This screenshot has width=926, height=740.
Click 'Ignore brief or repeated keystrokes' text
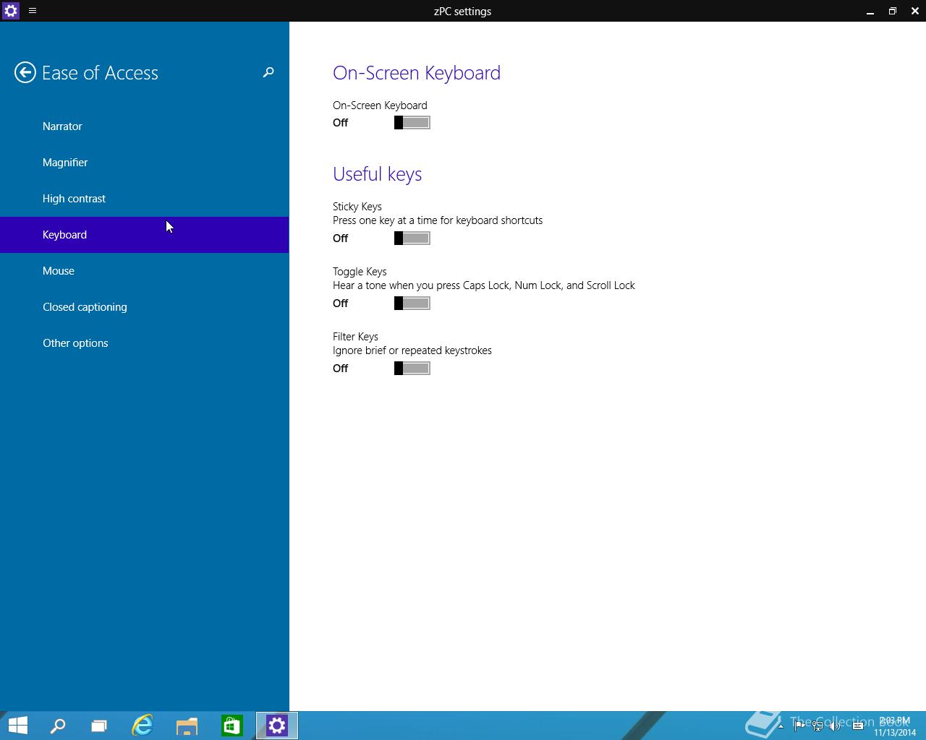[x=412, y=350]
